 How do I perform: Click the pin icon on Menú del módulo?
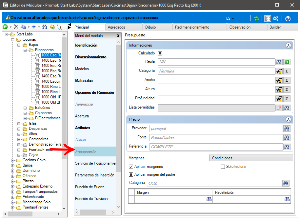(x=118, y=36)
